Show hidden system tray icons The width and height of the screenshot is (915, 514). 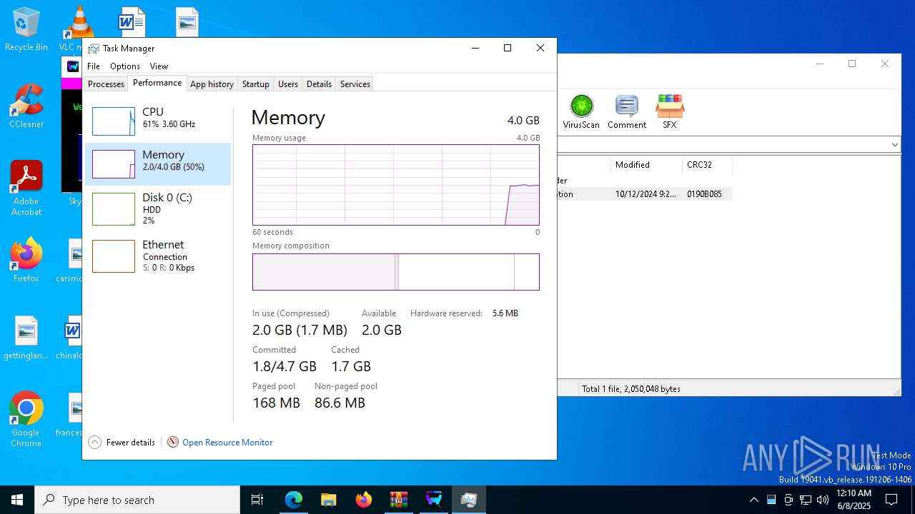(753, 500)
